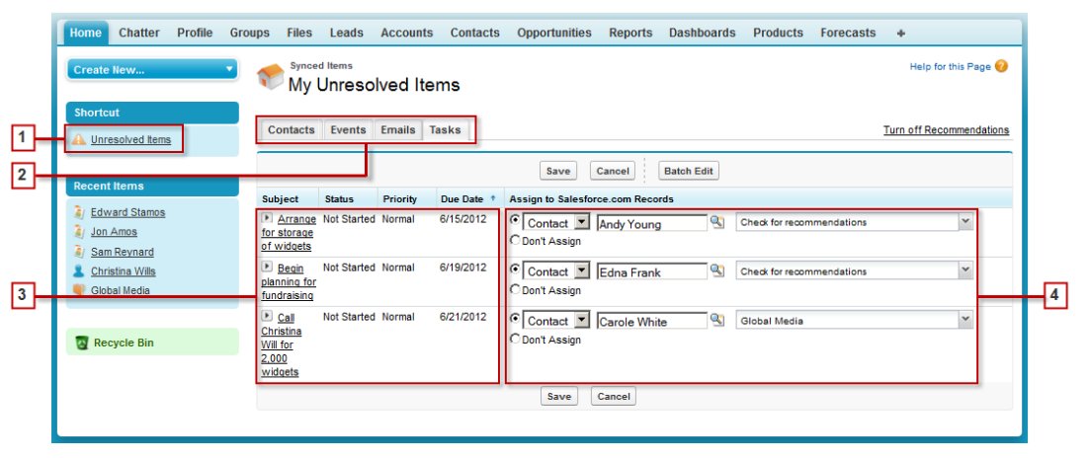Click the contact icon beside Christina Wills
Viewport: 1089px width, 458px height.
point(79,271)
